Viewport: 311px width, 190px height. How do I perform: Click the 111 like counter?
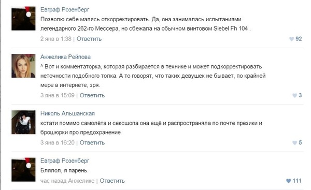(297, 181)
